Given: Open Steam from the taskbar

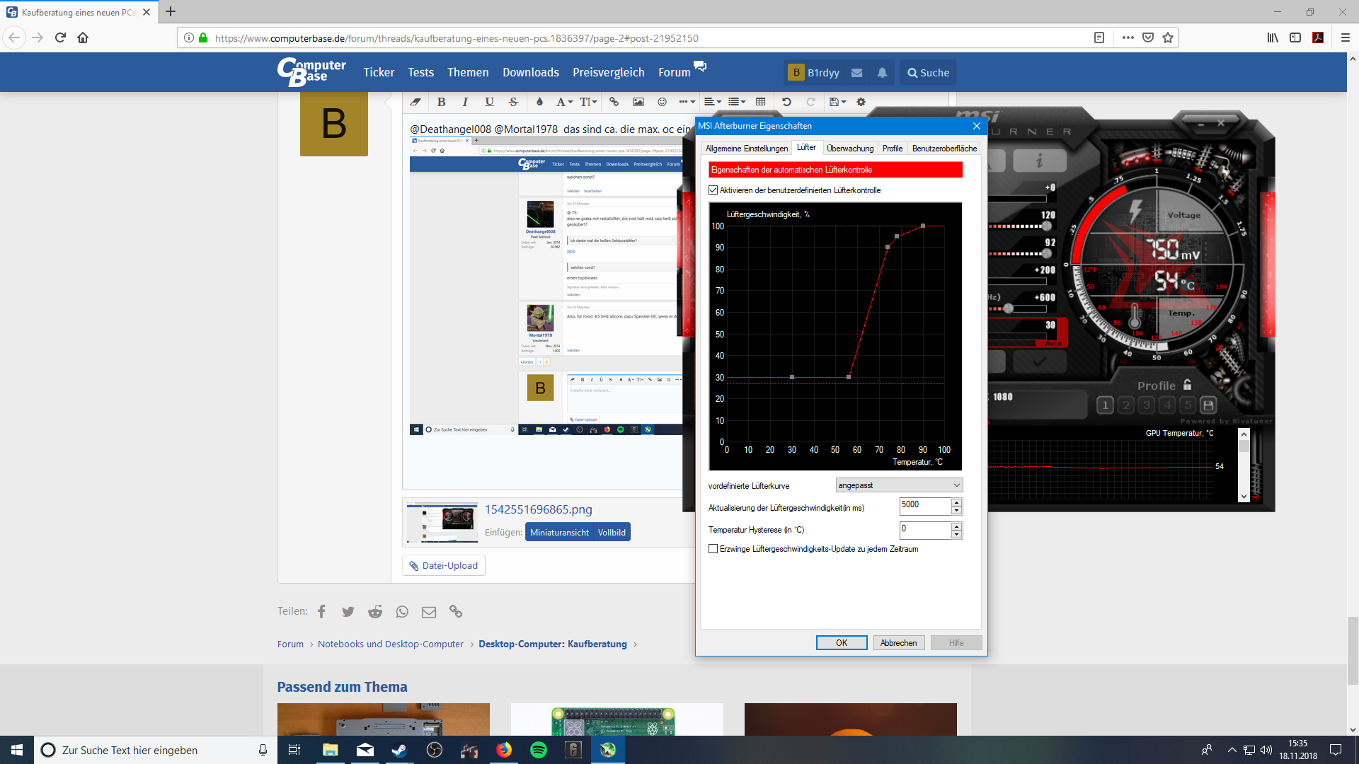Looking at the screenshot, I should 399,750.
